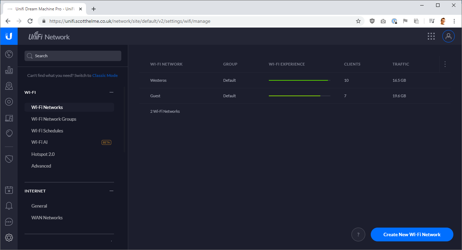Open table column options kebab icon
Image resolution: width=462 pixels, height=250 pixels.
coord(445,64)
